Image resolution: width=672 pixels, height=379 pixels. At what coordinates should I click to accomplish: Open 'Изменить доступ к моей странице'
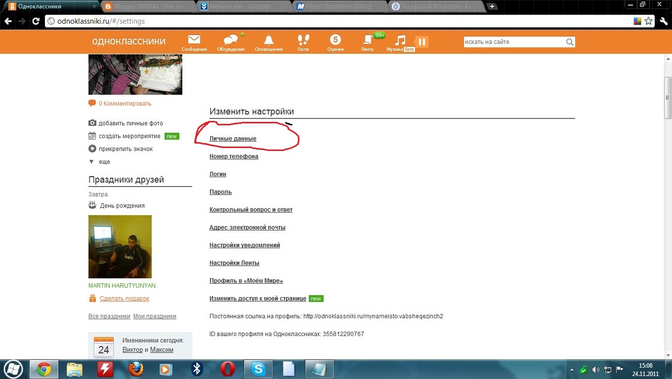point(258,299)
